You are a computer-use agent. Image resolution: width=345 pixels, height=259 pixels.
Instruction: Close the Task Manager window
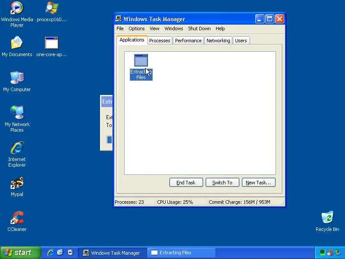pyautogui.click(x=279, y=19)
